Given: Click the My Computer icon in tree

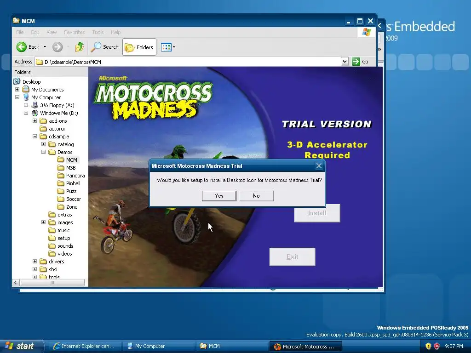Looking at the screenshot, I should [x=26, y=97].
